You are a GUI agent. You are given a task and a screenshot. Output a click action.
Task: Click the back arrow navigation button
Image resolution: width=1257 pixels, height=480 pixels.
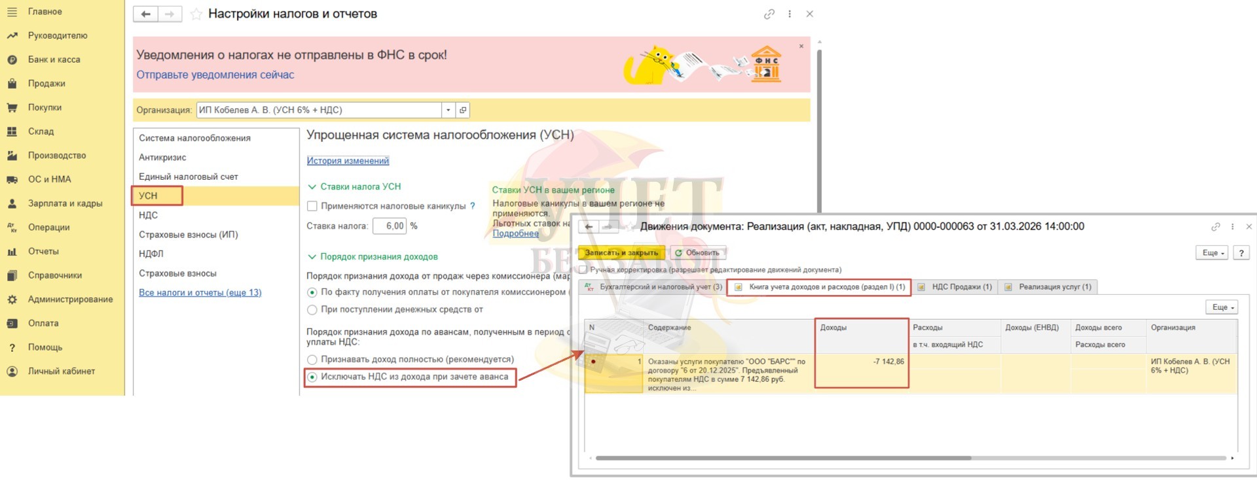tap(145, 14)
